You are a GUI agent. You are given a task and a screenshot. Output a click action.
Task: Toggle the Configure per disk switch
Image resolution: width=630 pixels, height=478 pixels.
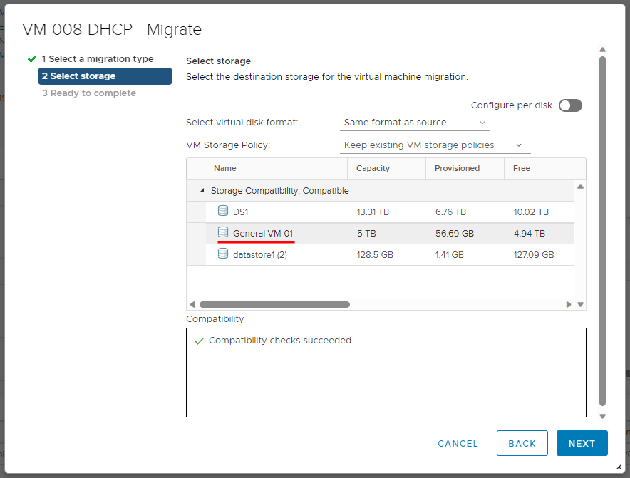pos(570,105)
